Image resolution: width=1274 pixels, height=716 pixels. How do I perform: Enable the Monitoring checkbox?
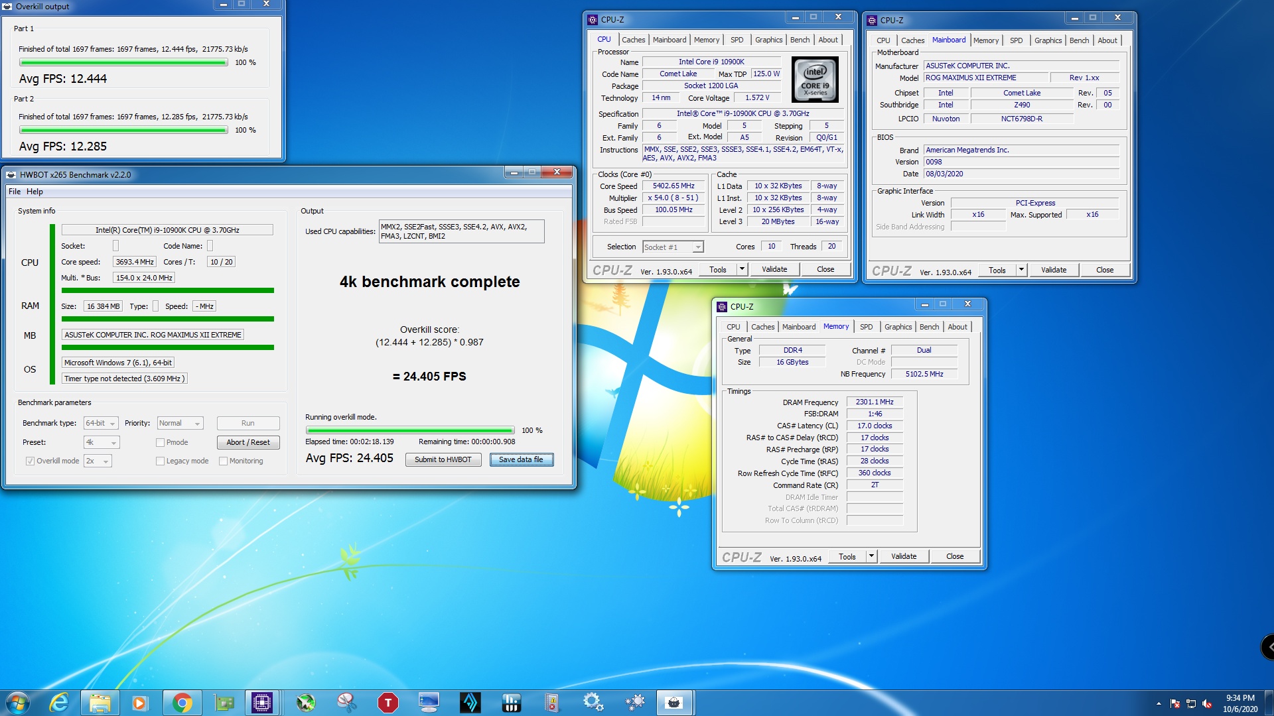coord(223,461)
